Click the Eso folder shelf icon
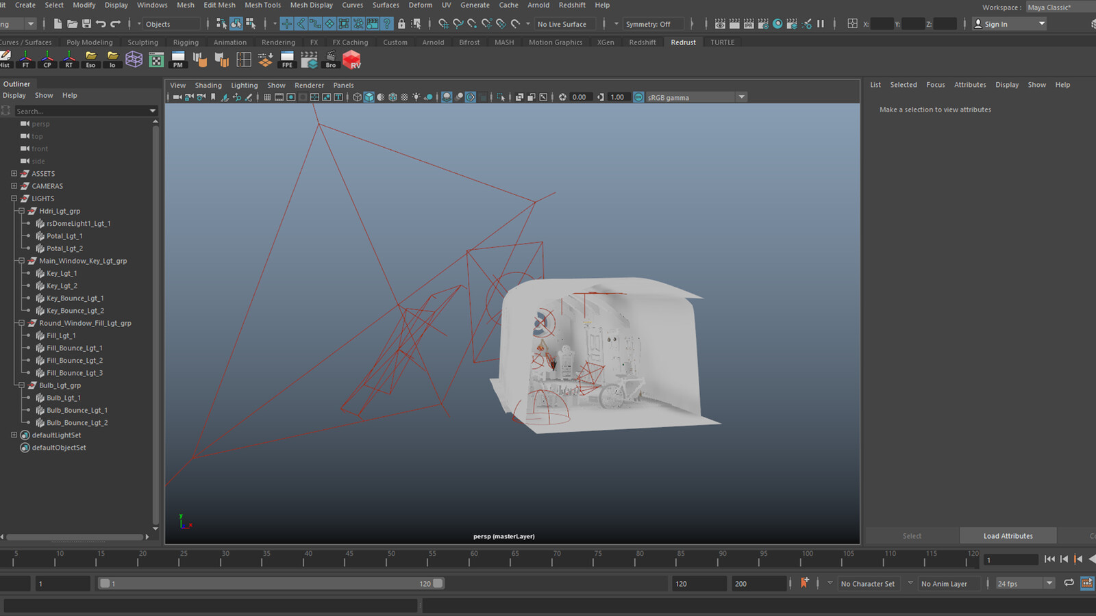This screenshot has width=1096, height=616. tap(90, 60)
